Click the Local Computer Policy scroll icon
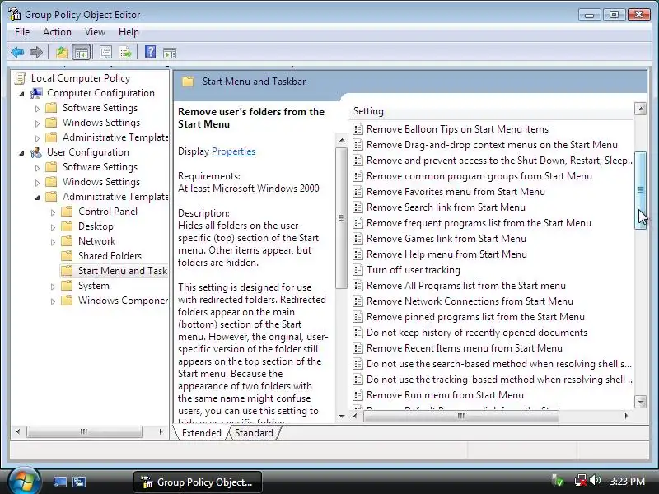The width and height of the screenshot is (659, 494). [20, 78]
